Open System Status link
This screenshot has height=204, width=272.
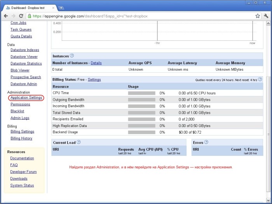point(22,185)
